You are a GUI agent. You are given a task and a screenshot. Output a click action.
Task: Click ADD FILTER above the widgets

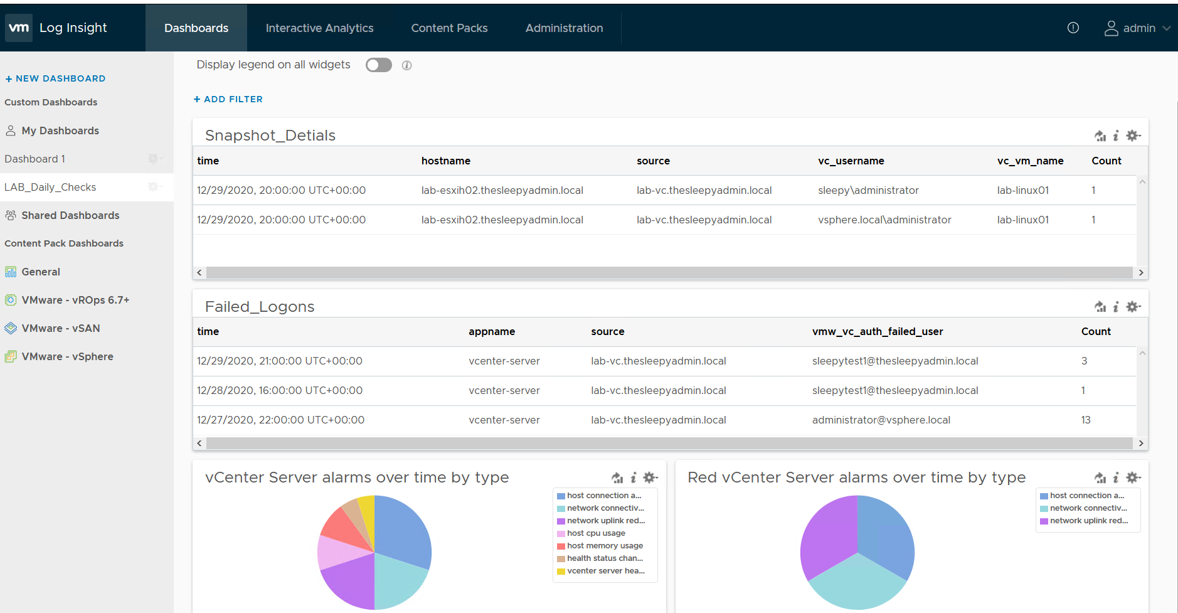pyautogui.click(x=228, y=99)
